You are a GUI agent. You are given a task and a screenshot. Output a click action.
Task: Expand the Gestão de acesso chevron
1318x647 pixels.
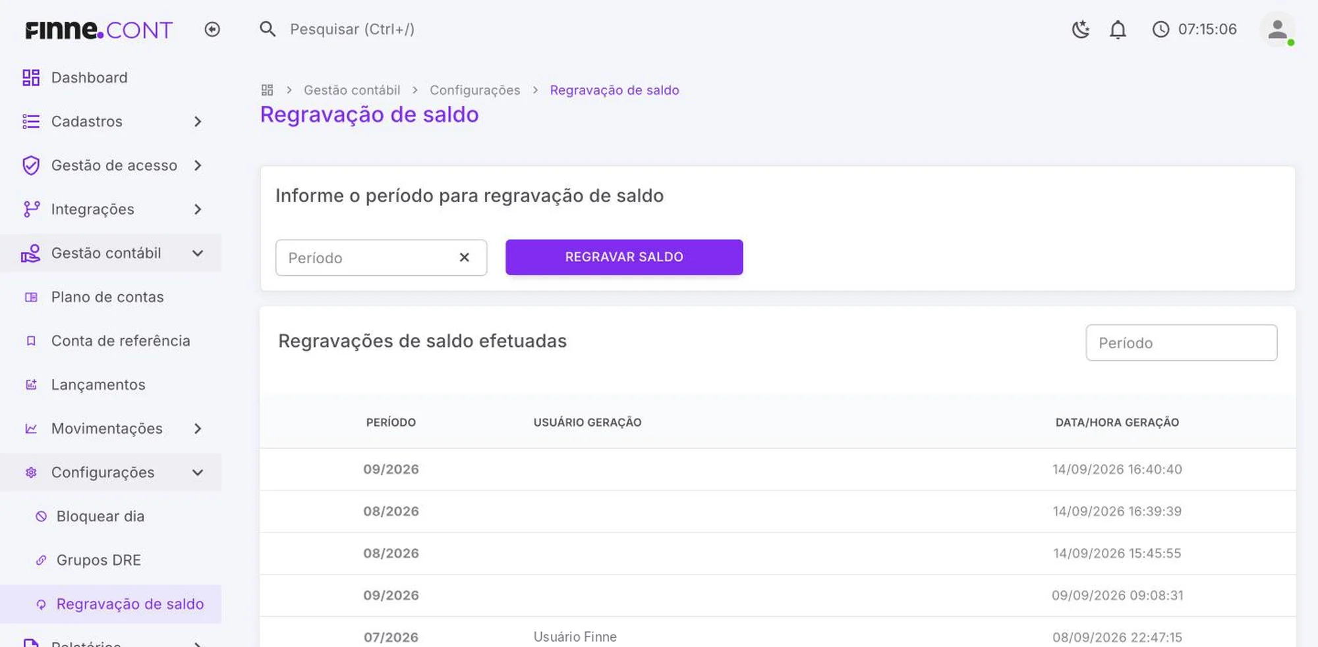tap(198, 165)
